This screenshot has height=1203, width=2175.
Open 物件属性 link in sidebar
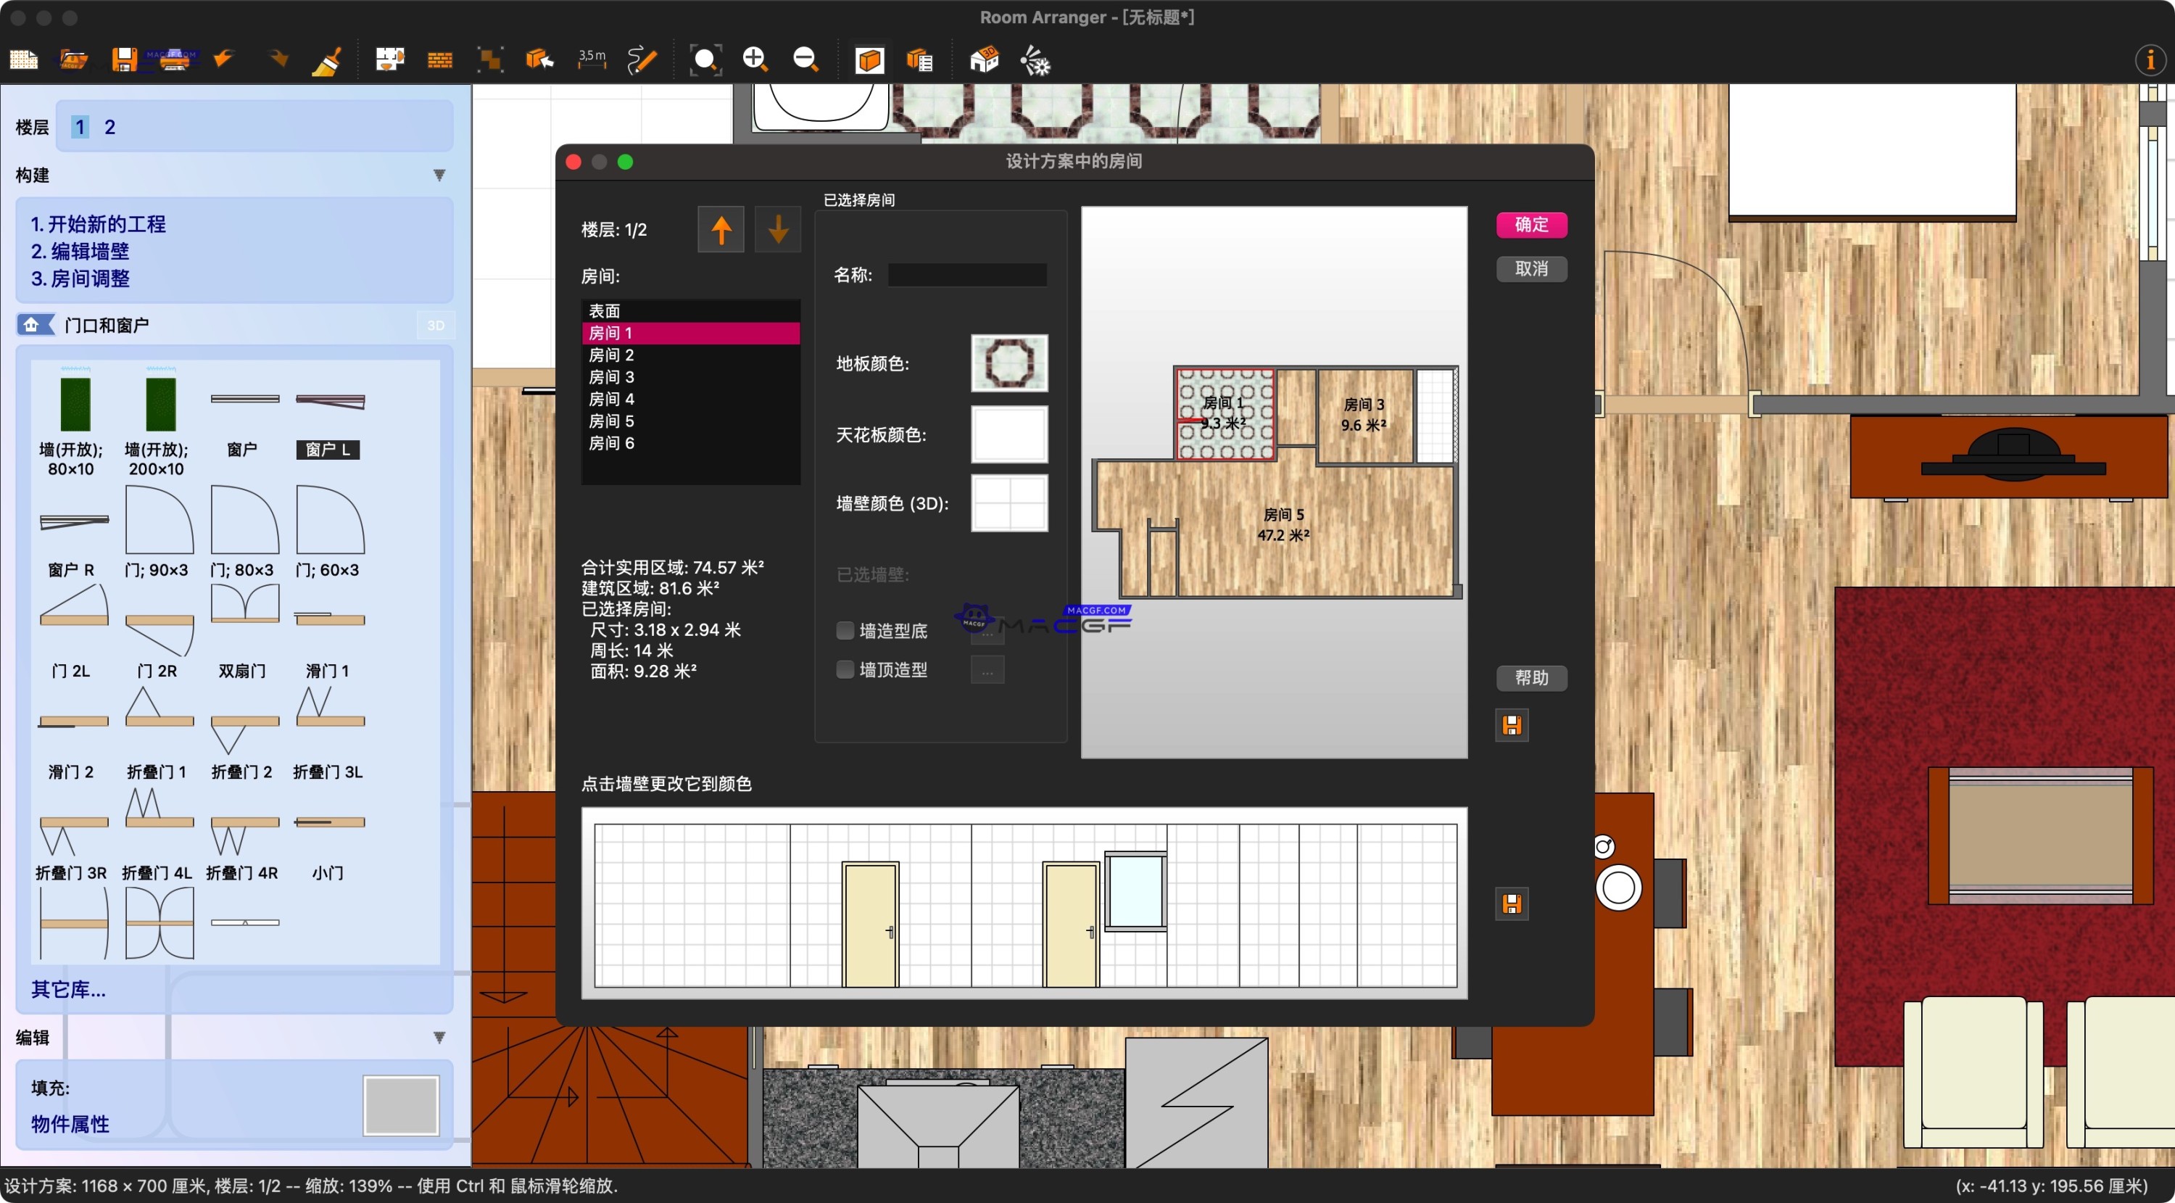pos(69,1125)
